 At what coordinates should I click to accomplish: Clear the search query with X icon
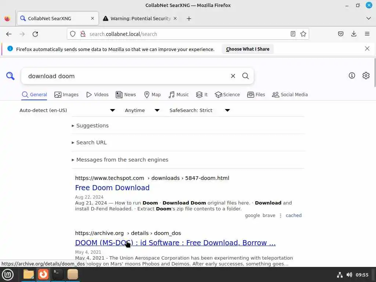click(233, 76)
